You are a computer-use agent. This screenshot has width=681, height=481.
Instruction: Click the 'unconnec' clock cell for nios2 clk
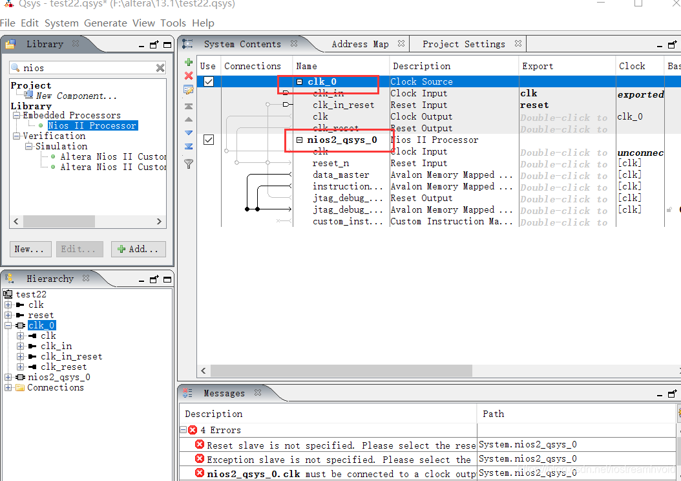(640, 153)
